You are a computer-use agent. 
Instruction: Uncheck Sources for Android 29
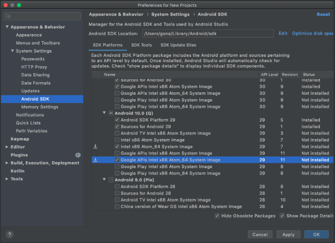point(117,126)
